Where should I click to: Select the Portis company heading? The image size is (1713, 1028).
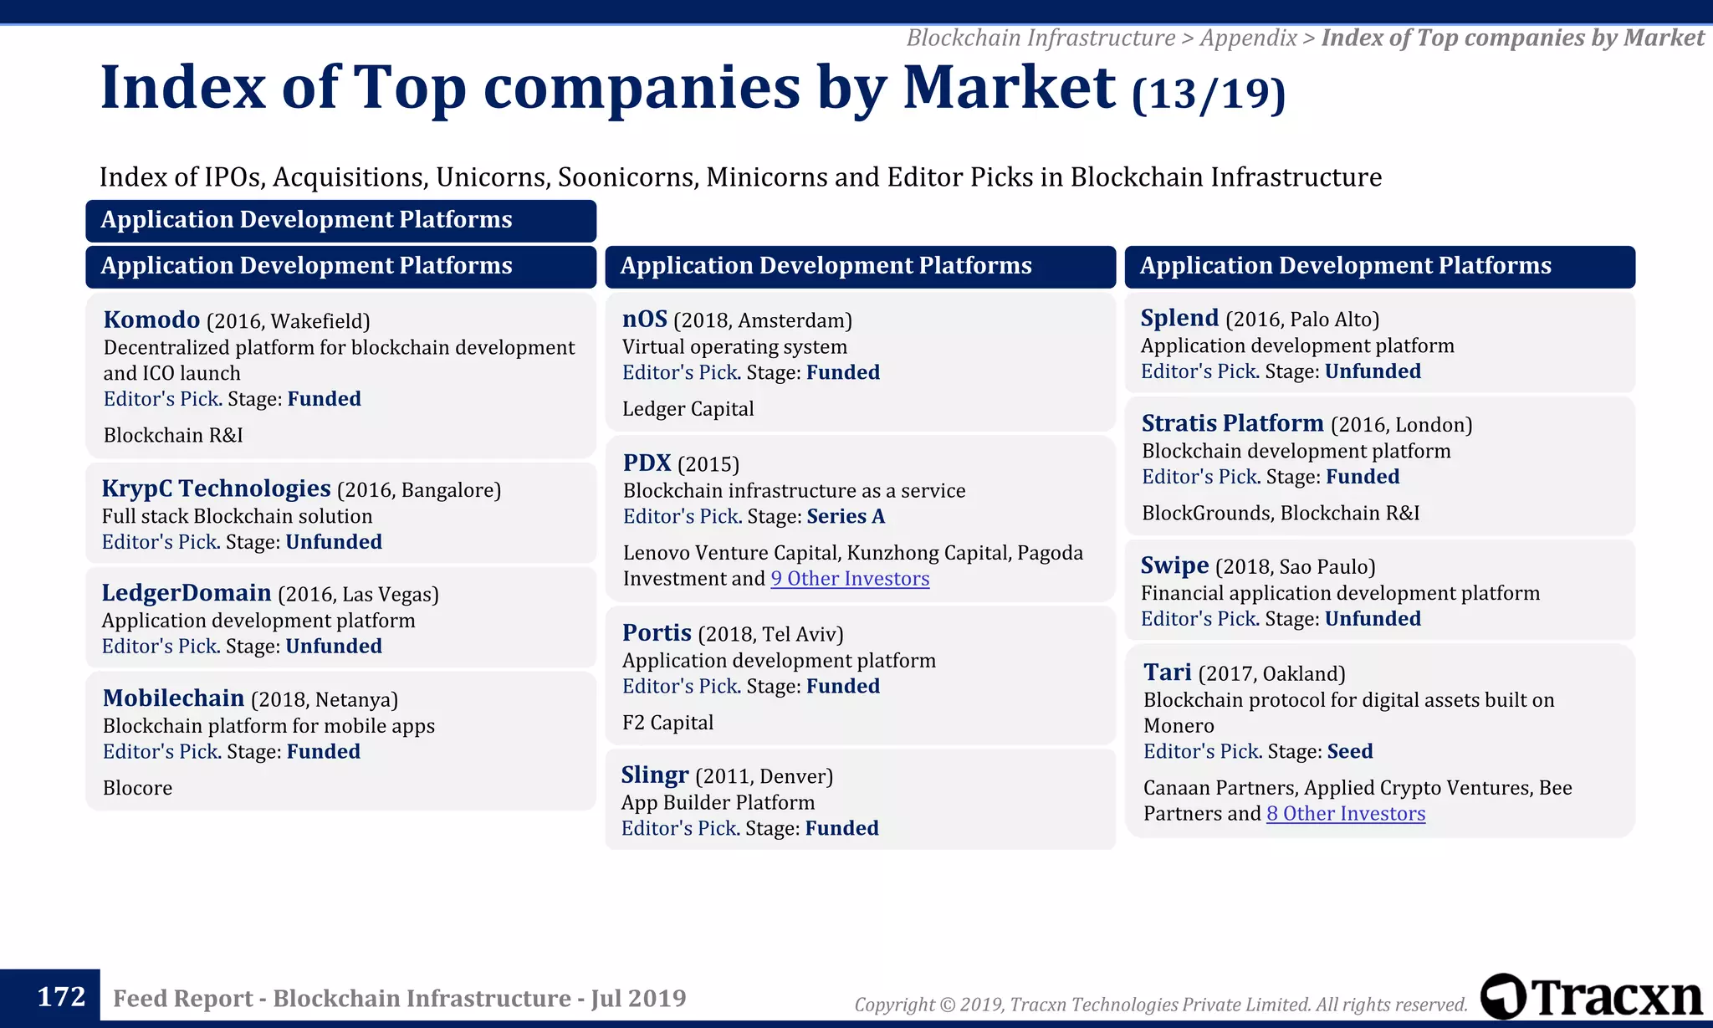(657, 633)
